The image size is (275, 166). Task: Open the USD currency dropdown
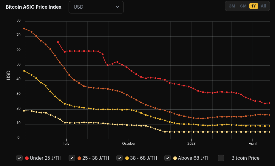coord(96,7)
